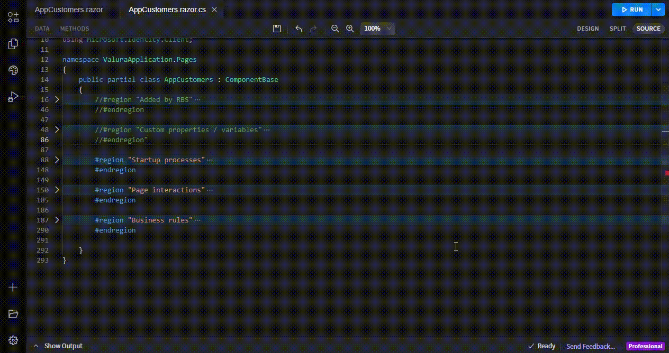Undo the last edit with the undo arrow

(299, 29)
